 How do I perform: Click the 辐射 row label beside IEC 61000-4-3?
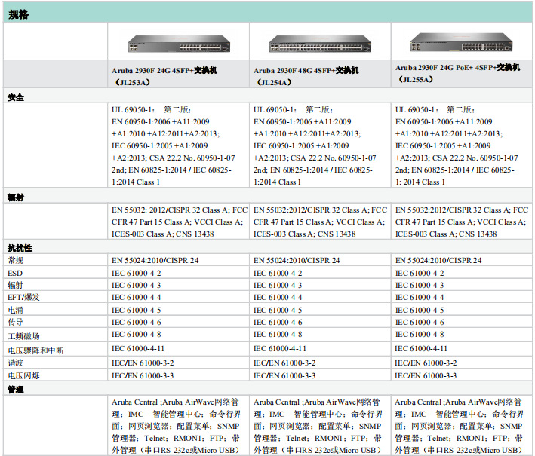15,285
